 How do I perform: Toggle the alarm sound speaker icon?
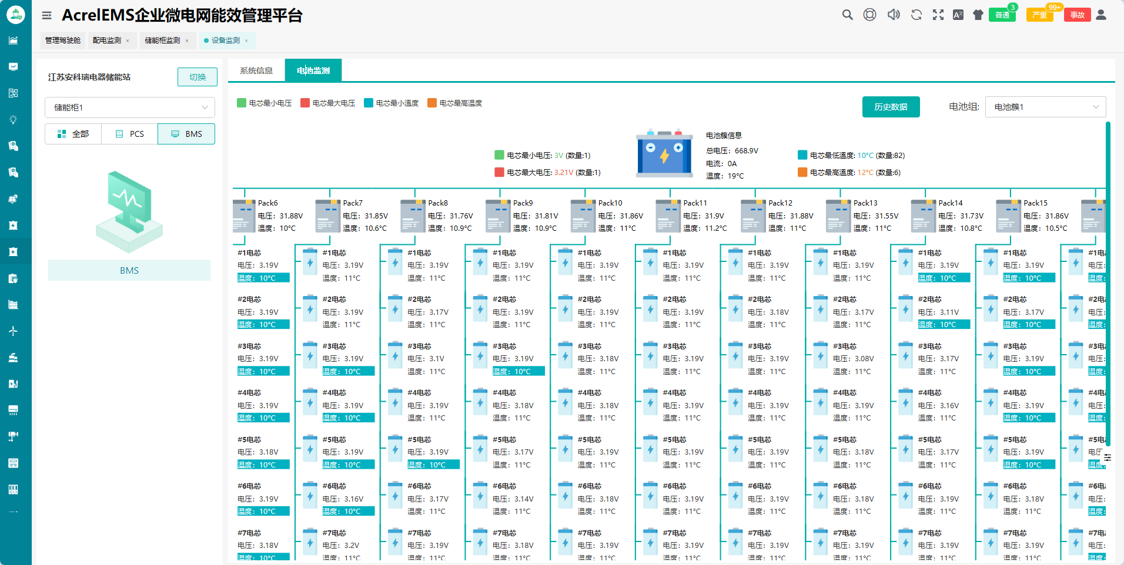(x=894, y=15)
